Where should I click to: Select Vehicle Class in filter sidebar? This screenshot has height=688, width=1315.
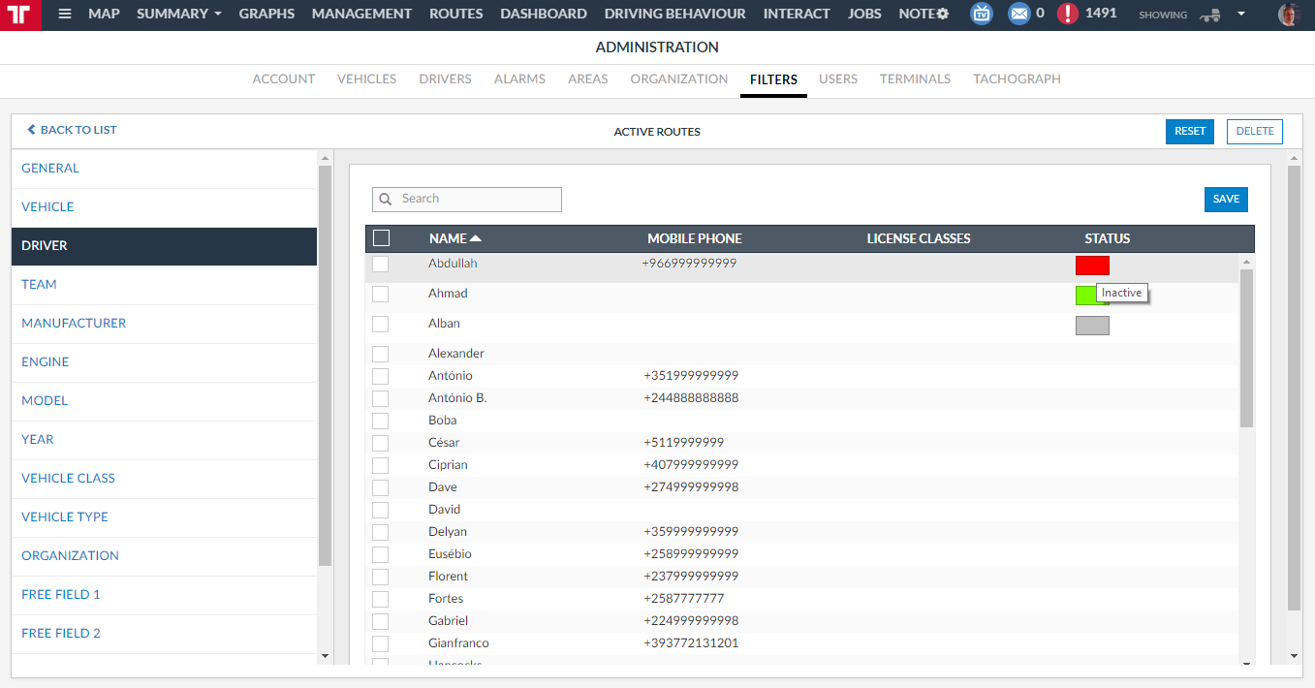pyautogui.click(x=68, y=479)
